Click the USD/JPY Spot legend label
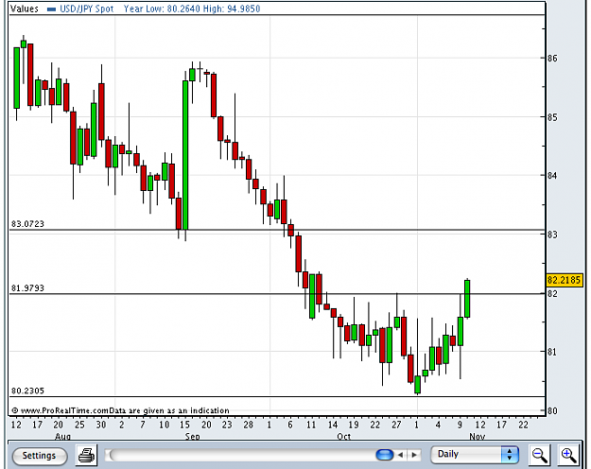This screenshot has height=469, width=591. point(87,9)
